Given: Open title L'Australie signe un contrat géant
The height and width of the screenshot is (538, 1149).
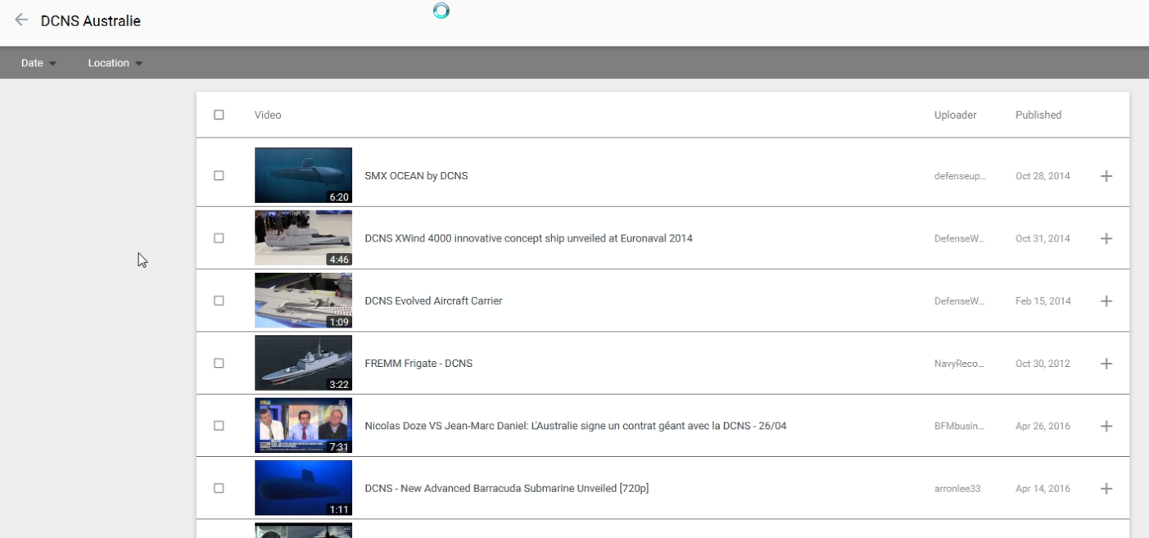Looking at the screenshot, I should click(x=576, y=426).
